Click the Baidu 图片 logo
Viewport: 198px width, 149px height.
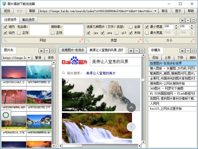click(75, 61)
